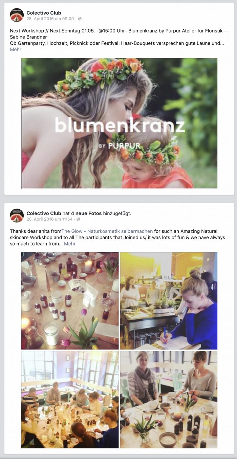Screen dimensions: 237x459
Task: Click the globe privacy icon on 28. April post
Action: 80,19
